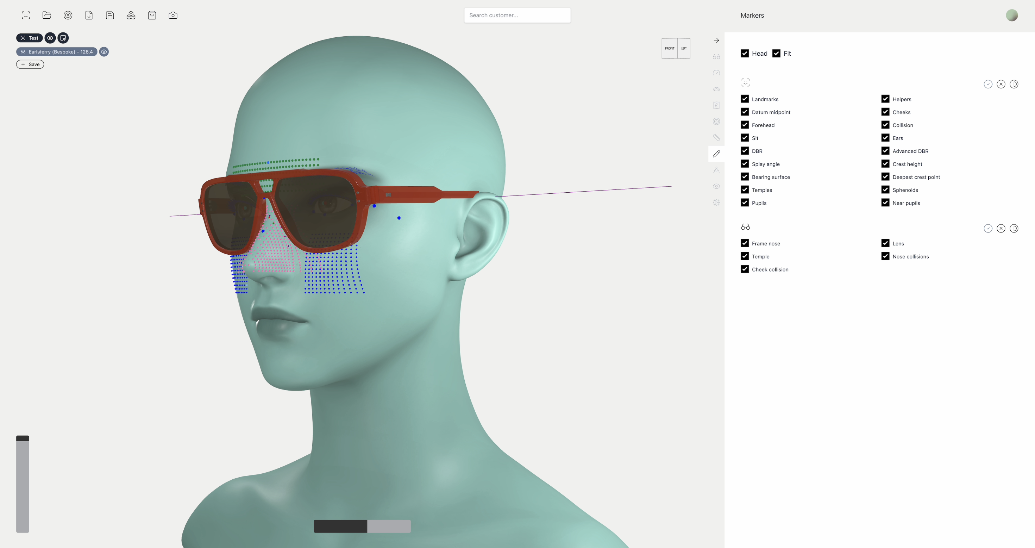The image size is (1035, 548).
Task: Disable the Advanced DBR marker
Action: pyautogui.click(x=885, y=151)
